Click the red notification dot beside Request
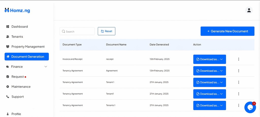 25,77
